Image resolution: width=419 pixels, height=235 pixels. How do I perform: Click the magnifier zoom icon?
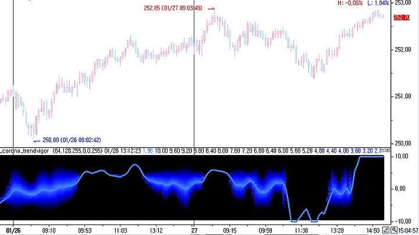(394, 230)
